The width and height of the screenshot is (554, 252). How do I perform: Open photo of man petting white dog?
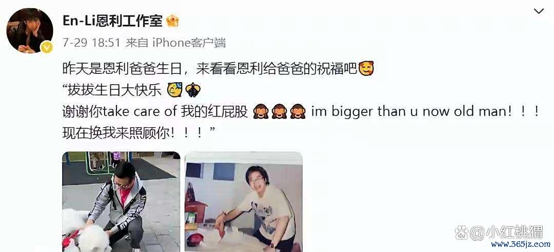click(x=121, y=202)
